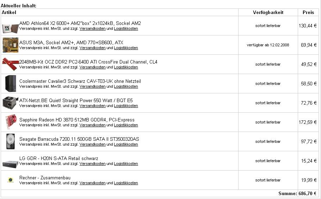
Task: Open Versandkosten link under AMD Athlon64 item
Action: click(x=93, y=28)
